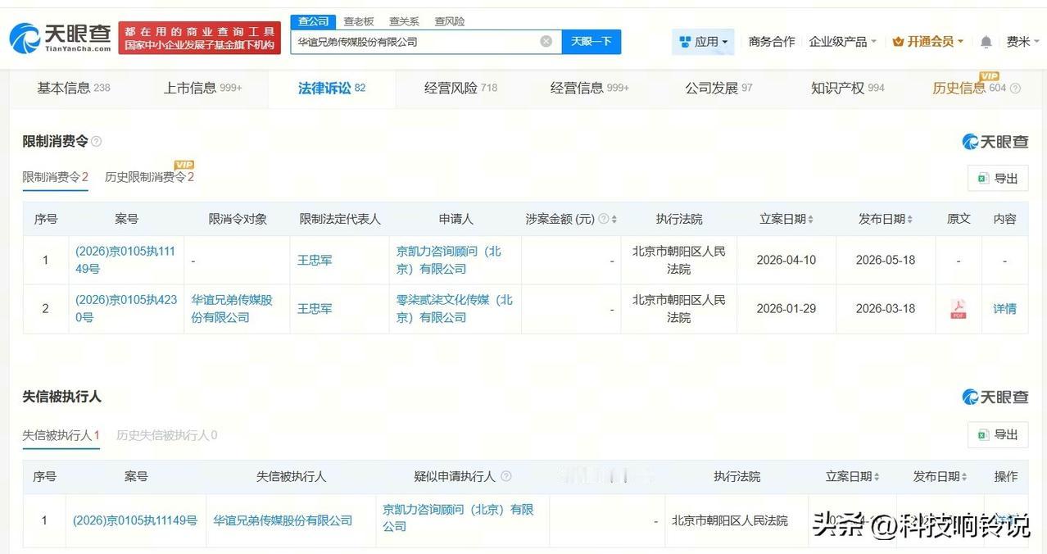Image resolution: width=1047 pixels, height=554 pixels.
Task: Open the 商务合作 link
Action: click(772, 42)
